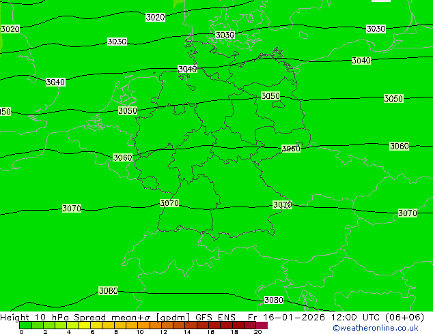Click the '3070' label at the Rhine border
This screenshot has height=334, width=433.
coord(169,203)
